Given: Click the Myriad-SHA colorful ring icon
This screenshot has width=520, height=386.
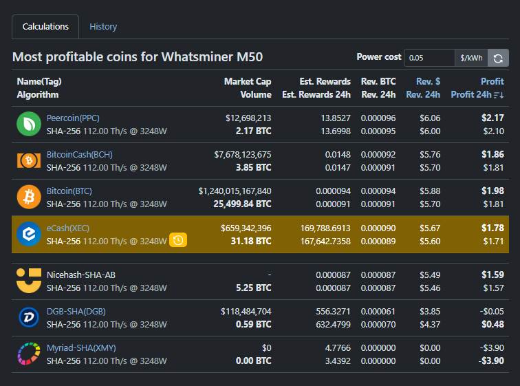Looking at the screenshot, I should [x=29, y=354].
